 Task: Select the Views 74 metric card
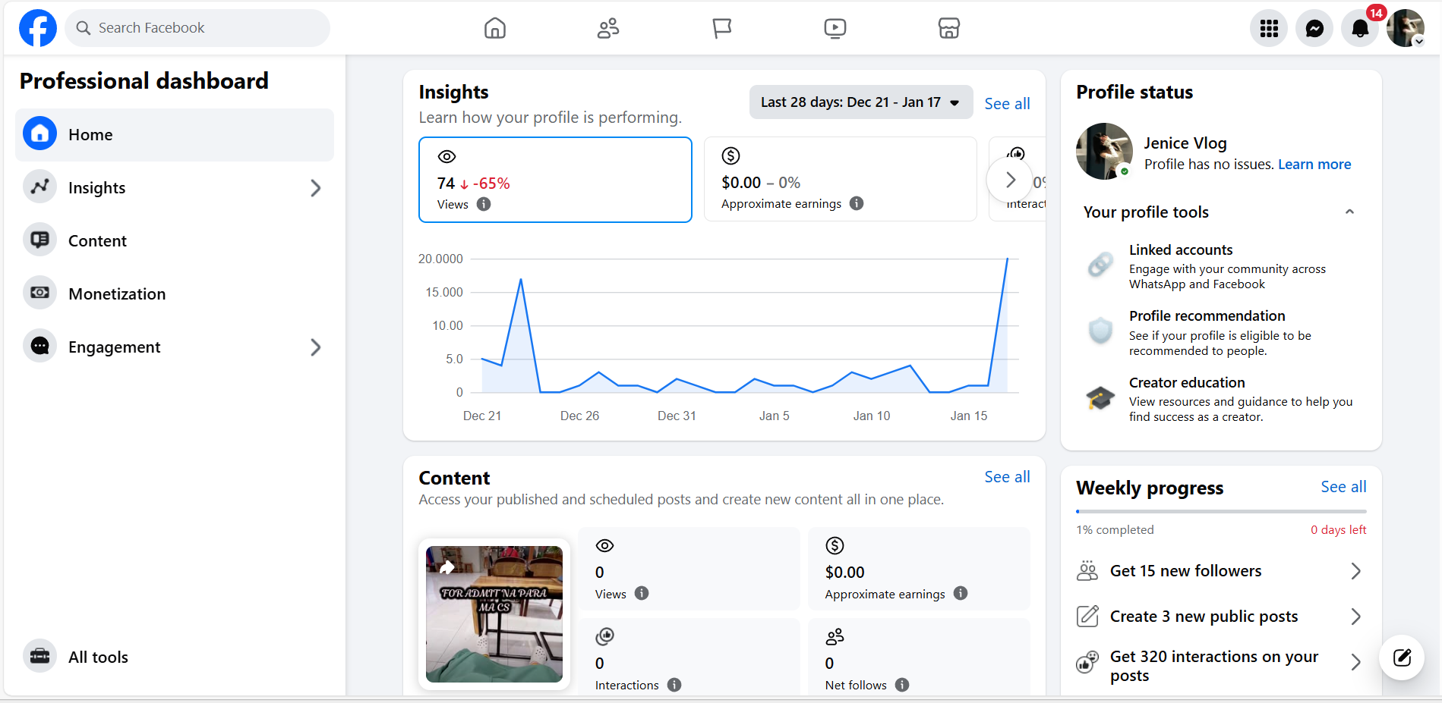[555, 180]
